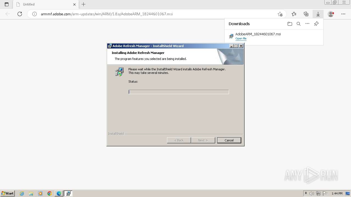Open the downloads folder
The image size is (351, 197).
click(290, 24)
